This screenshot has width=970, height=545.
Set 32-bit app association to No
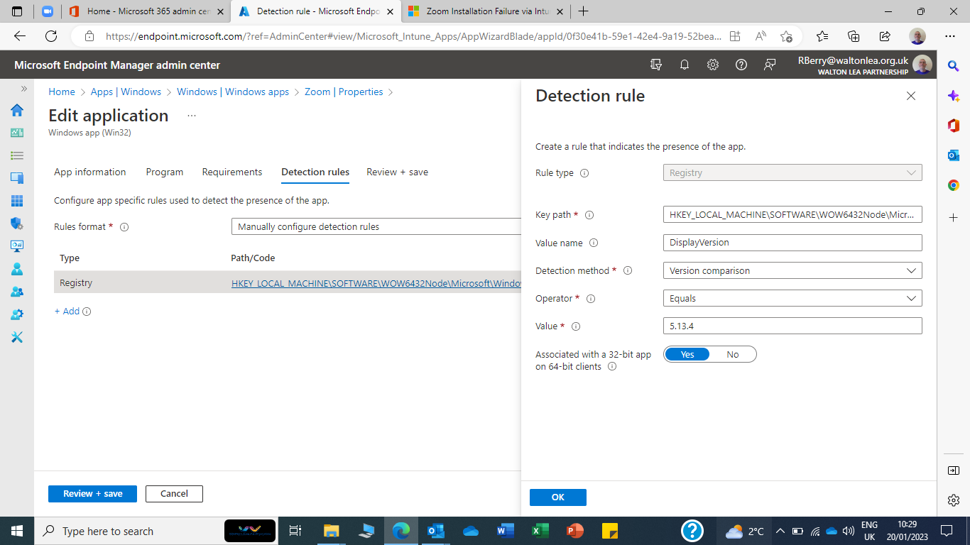733,354
